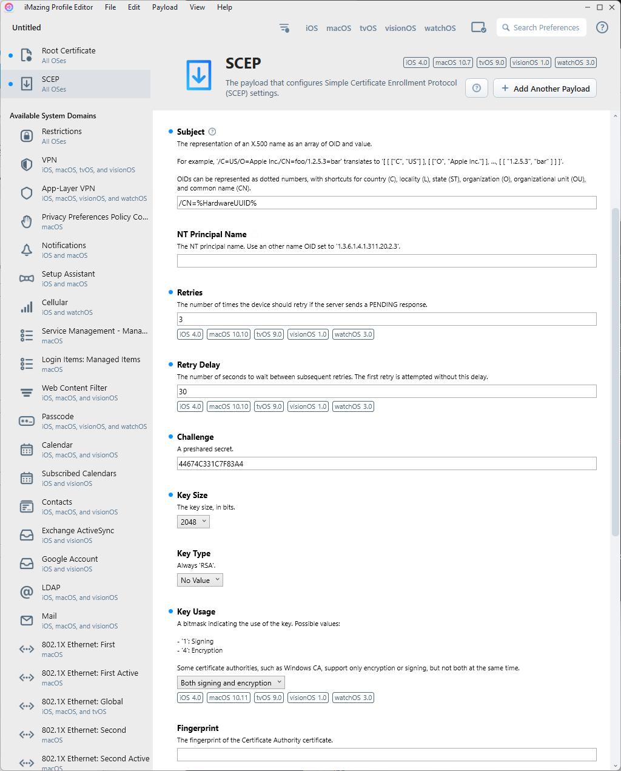Select the Web Content Filter icon

pos(27,392)
